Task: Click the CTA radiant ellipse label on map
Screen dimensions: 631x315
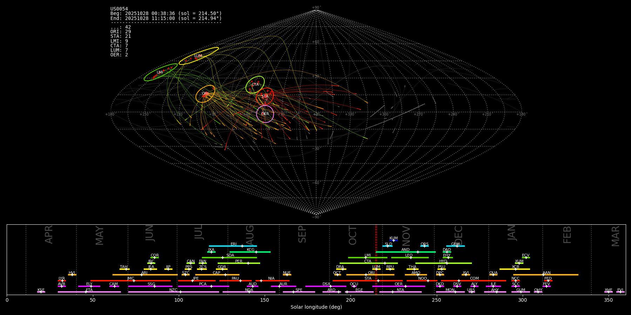Action: 255,85
